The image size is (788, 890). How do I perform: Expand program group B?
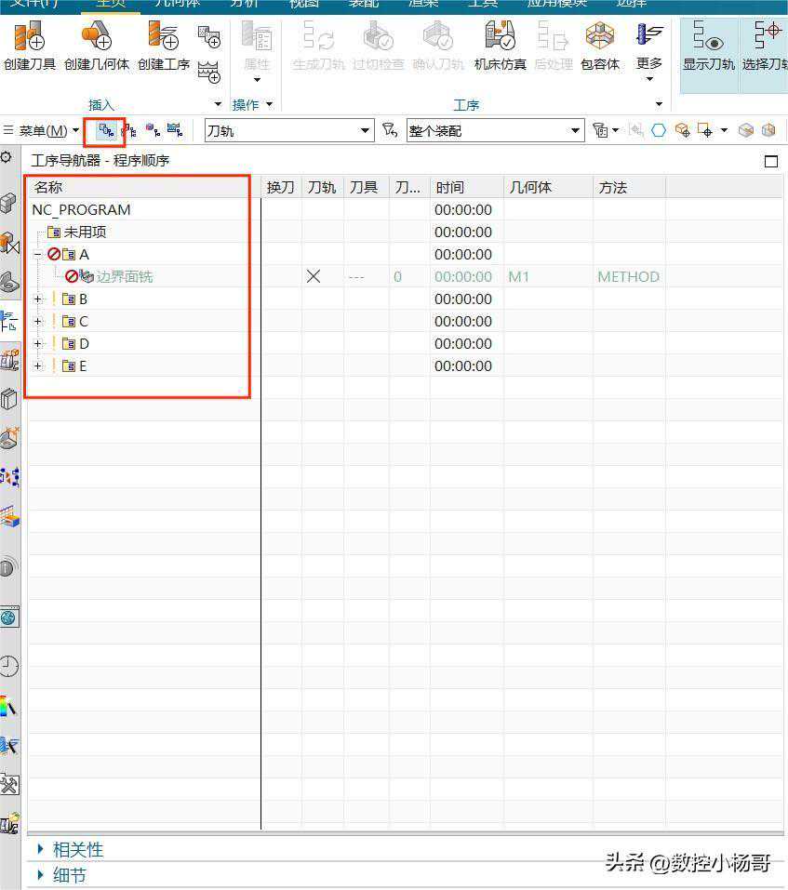(38, 299)
